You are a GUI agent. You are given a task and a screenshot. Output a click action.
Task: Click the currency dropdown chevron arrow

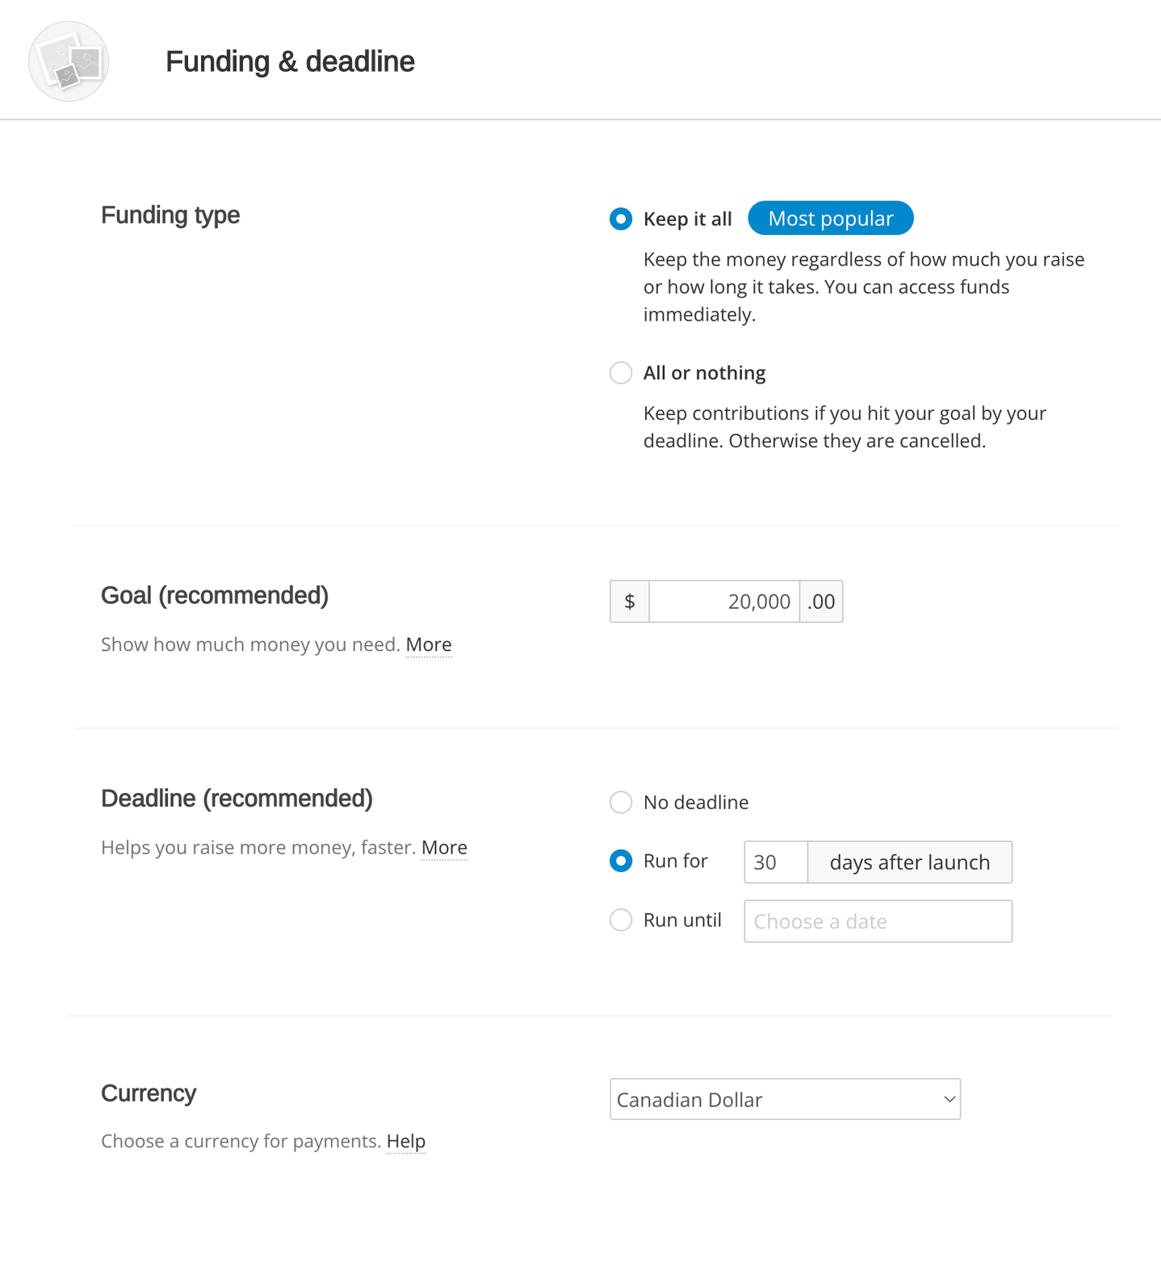949,1100
